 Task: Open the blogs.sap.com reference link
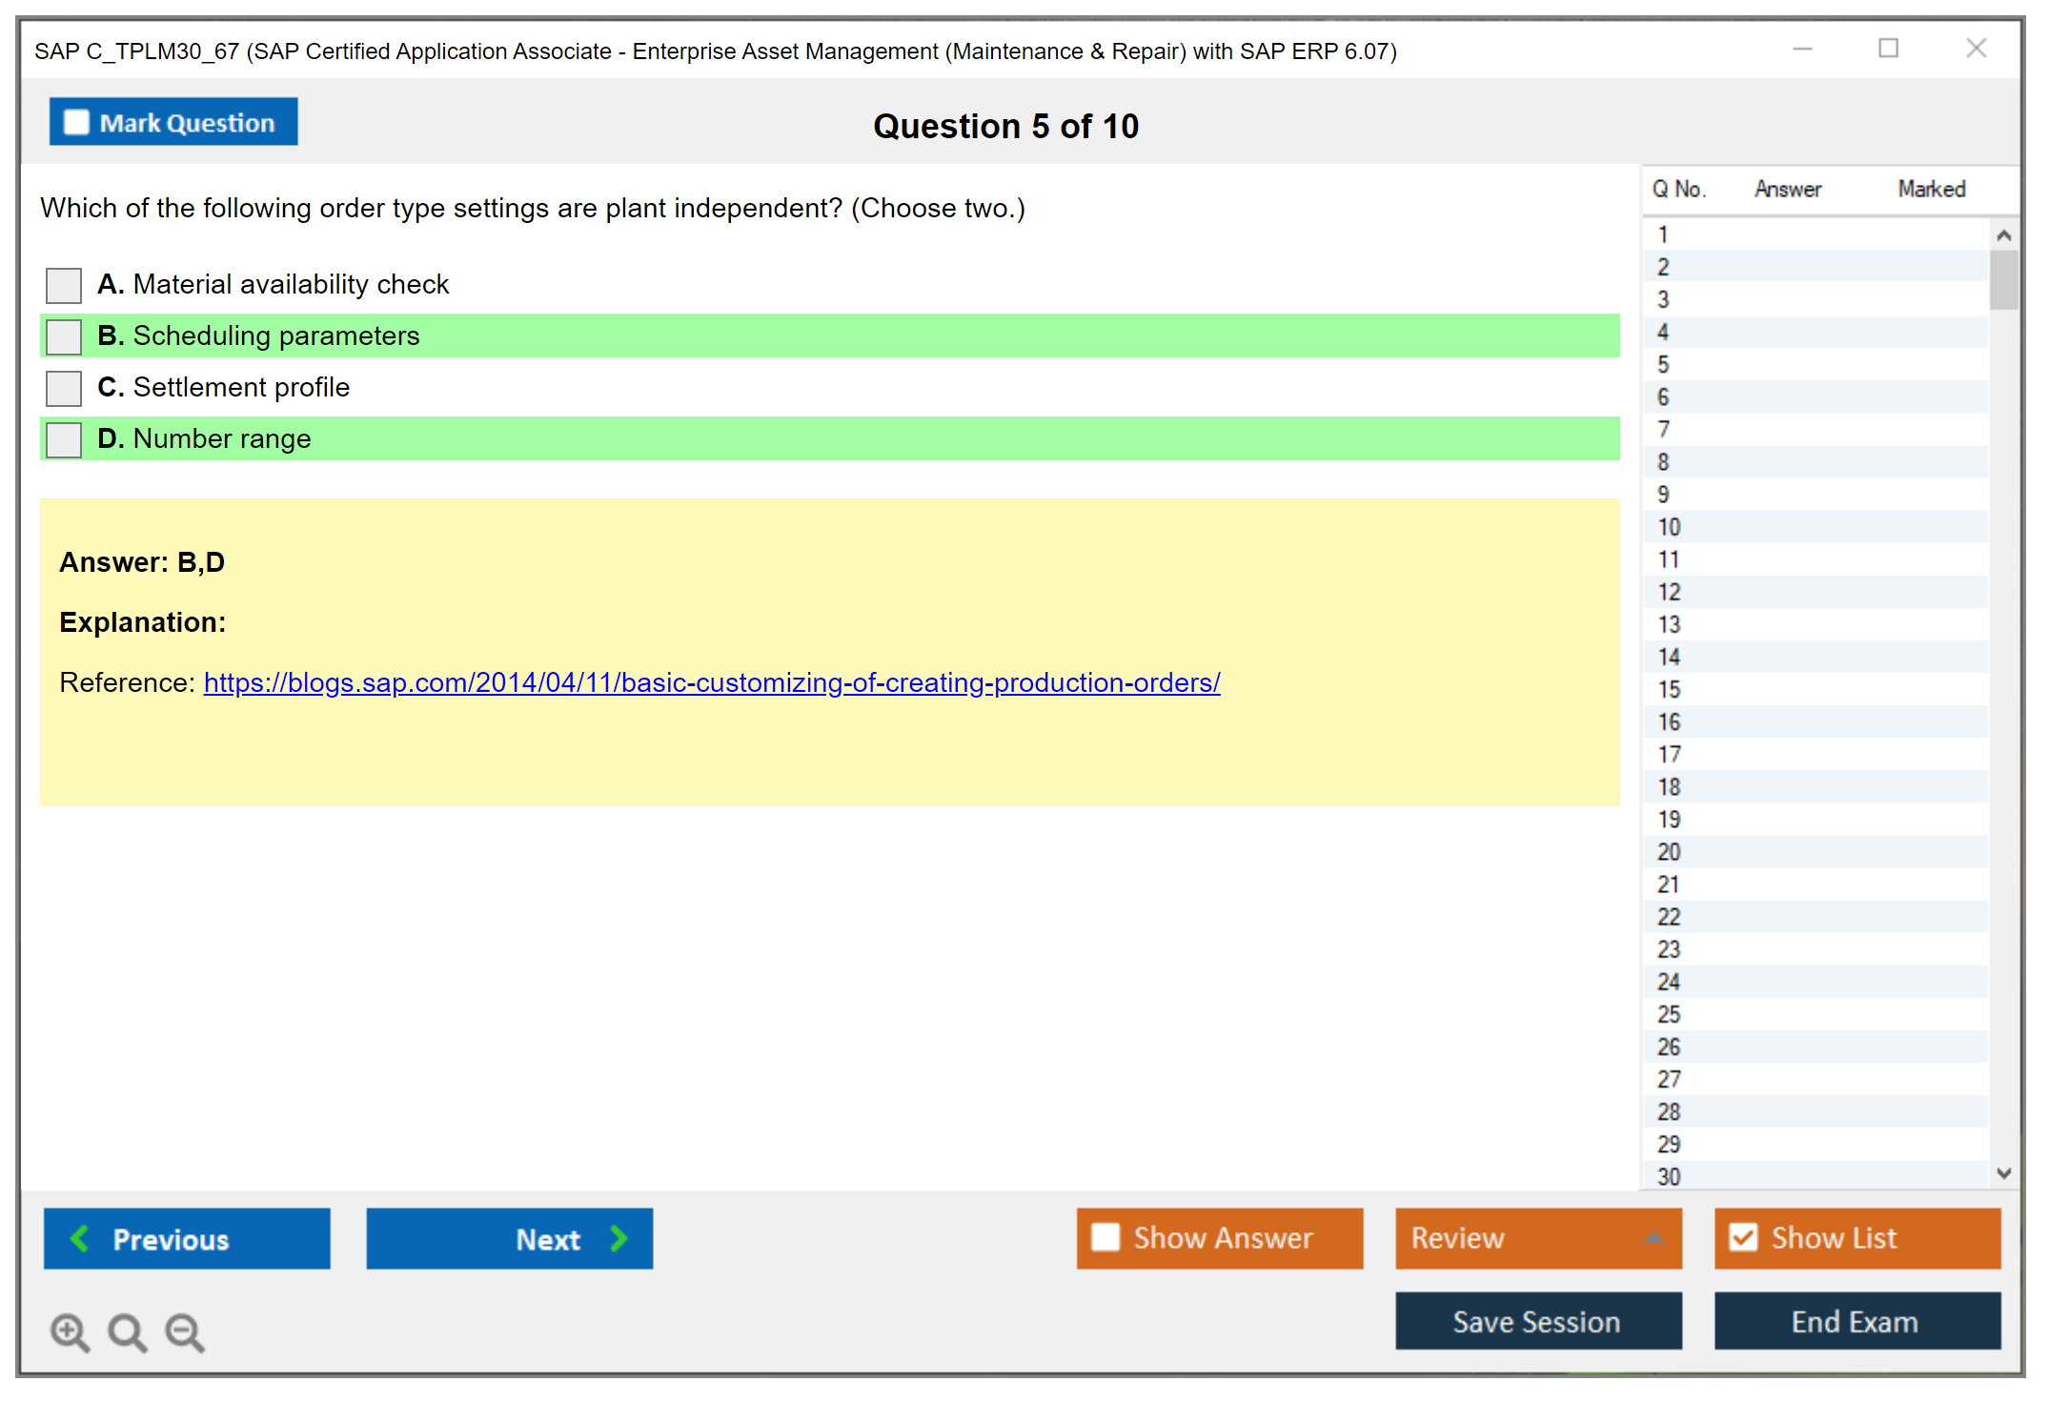pyautogui.click(x=711, y=682)
